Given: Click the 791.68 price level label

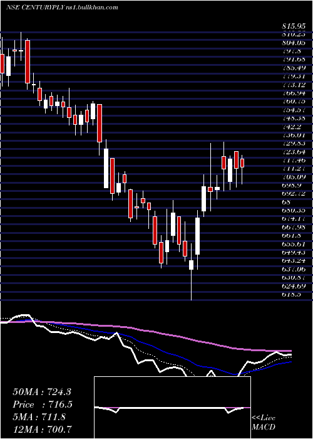Looking at the screenshot, I should pos(294,60).
